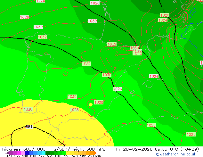Click legend value 582
The height and width of the screenshot is (157, 203).
83,156
